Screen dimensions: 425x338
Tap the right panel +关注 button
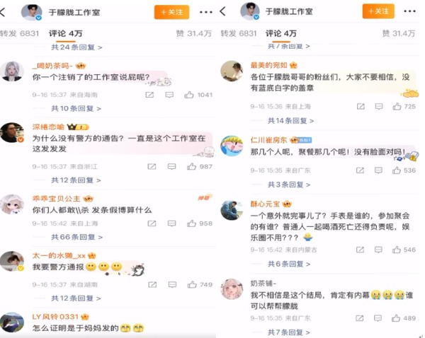pos(378,11)
